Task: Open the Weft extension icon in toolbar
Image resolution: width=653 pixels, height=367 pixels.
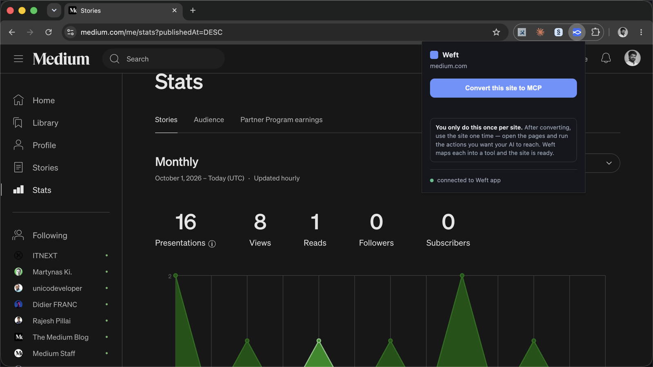Action: pos(577,32)
